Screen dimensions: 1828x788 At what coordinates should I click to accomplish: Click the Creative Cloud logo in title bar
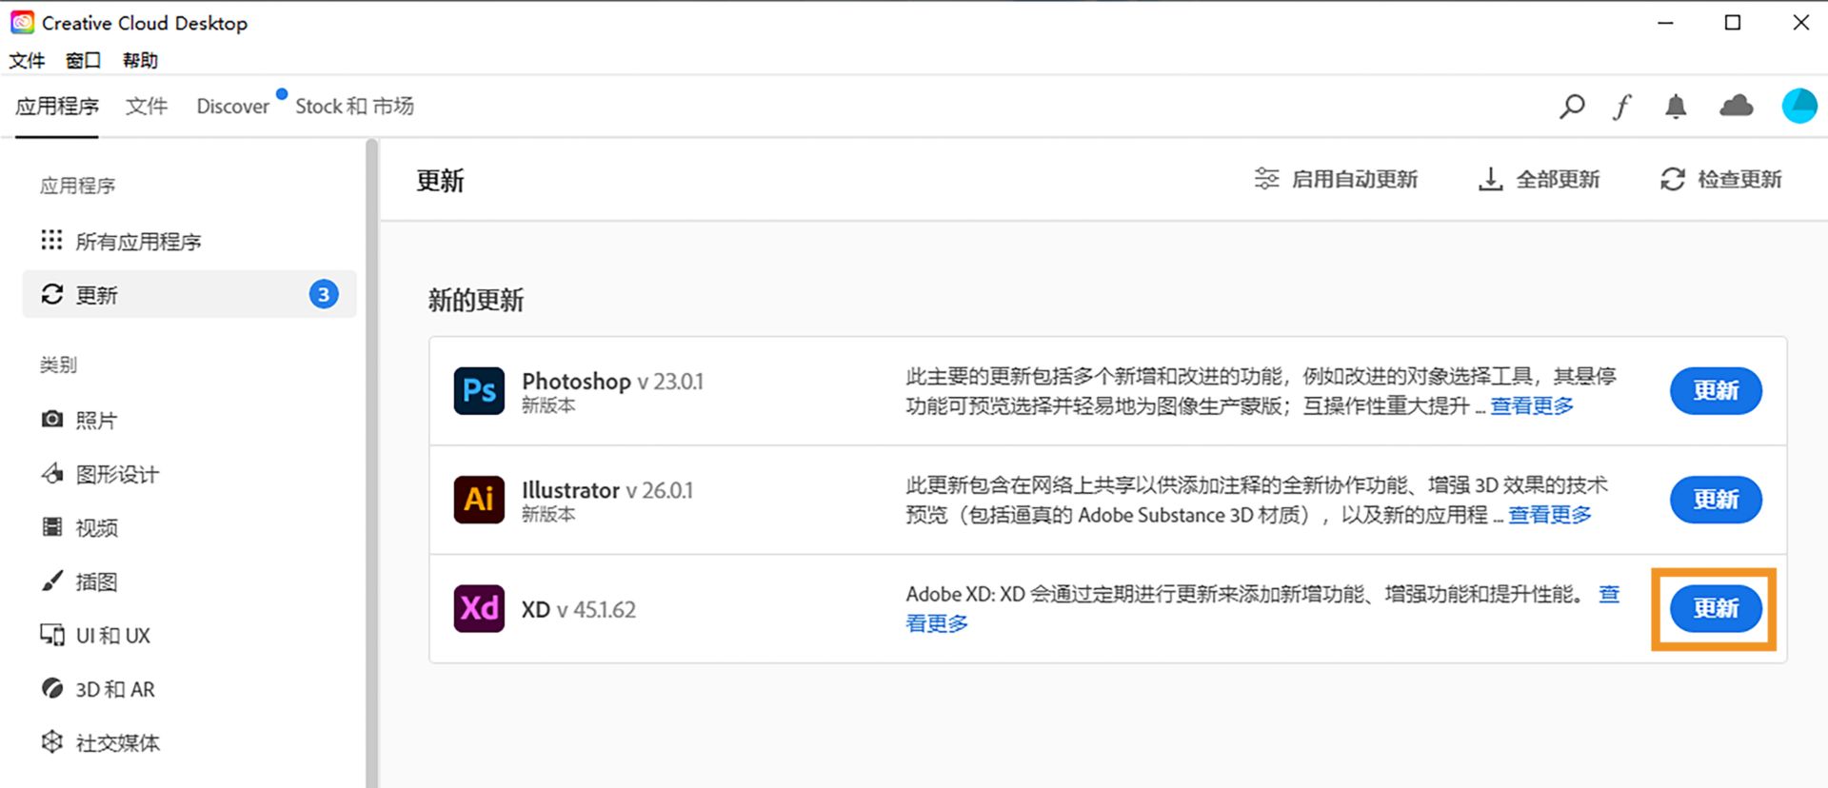pos(22,22)
